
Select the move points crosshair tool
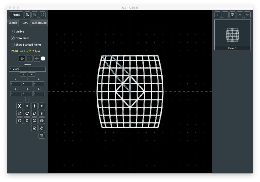click(29, 58)
